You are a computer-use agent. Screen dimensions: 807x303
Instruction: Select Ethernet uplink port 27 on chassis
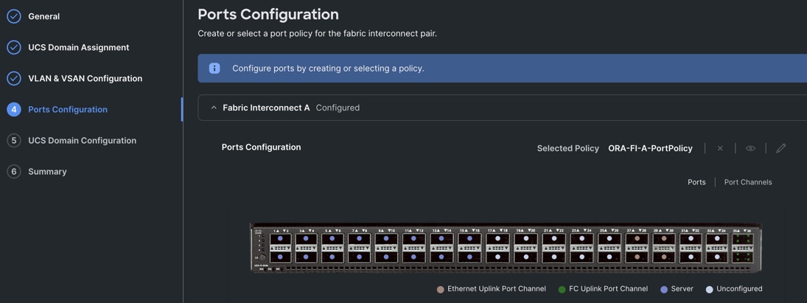coord(637,239)
